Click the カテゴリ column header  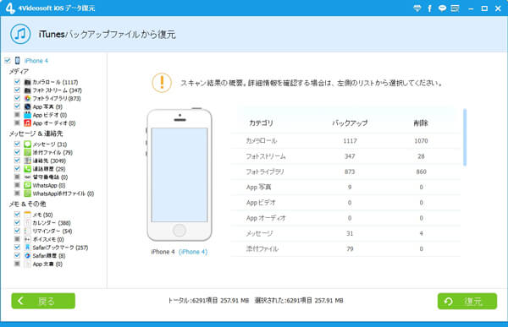click(x=261, y=123)
